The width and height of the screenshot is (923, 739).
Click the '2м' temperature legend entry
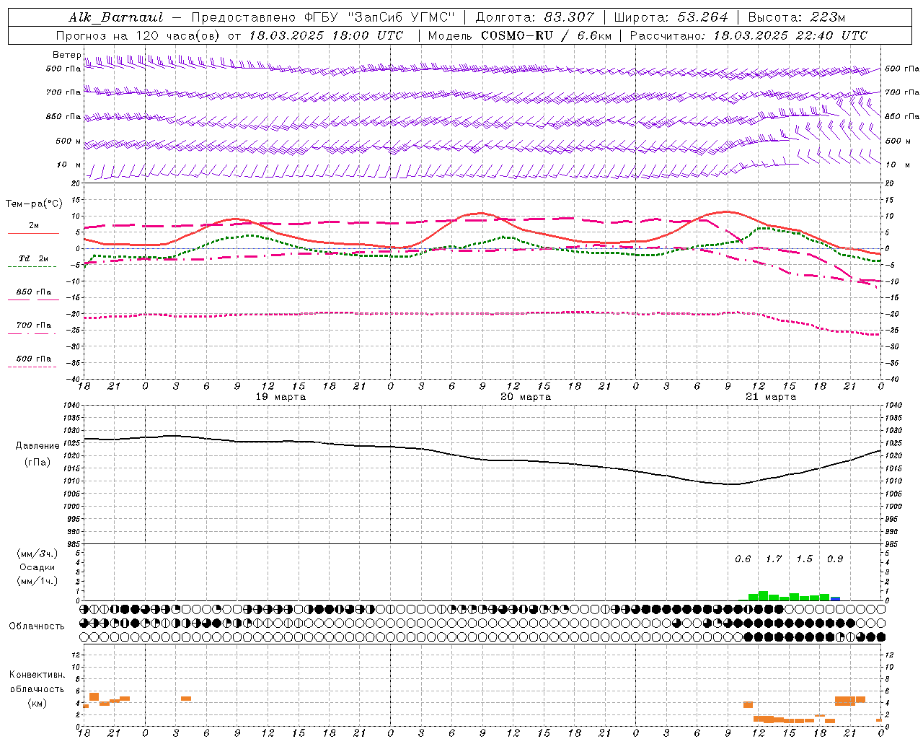coord(34,225)
